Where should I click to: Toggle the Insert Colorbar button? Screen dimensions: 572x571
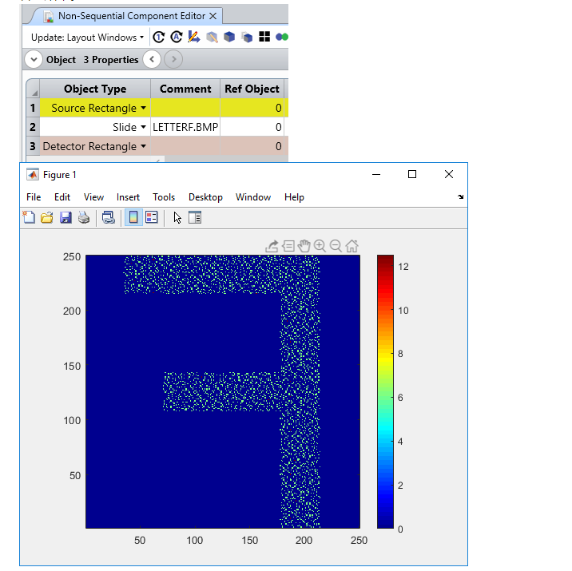click(x=133, y=217)
